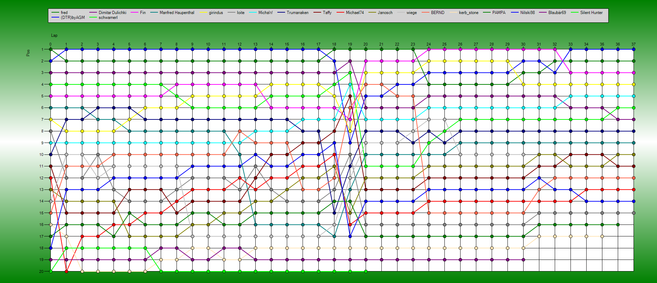Click the blue marker at lap 19, position 17

[x=350, y=236]
